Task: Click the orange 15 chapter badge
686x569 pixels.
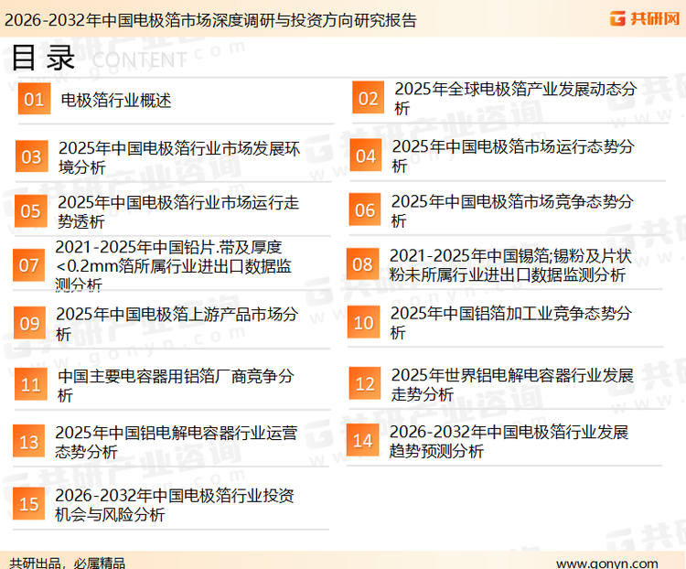Action: click(x=29, y=503)
